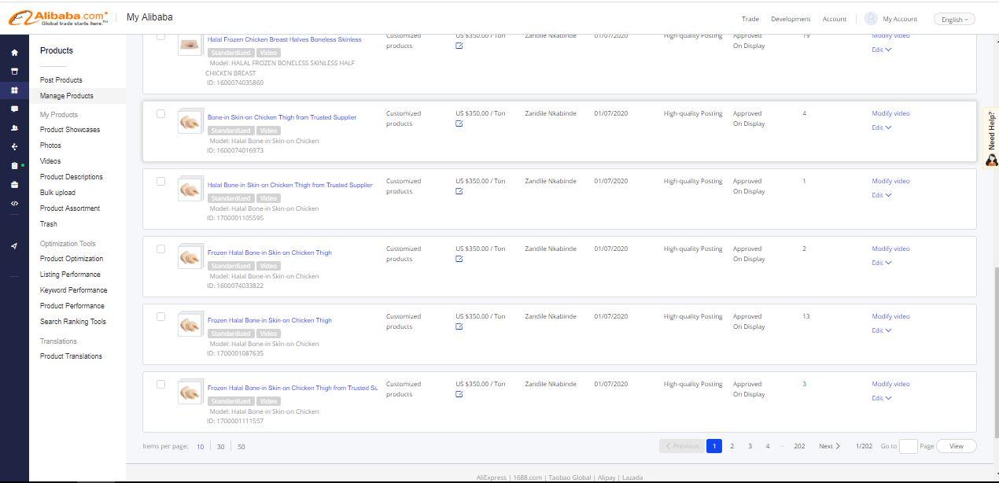Select the clipboard icon with green dot

(x=14, y=164)
